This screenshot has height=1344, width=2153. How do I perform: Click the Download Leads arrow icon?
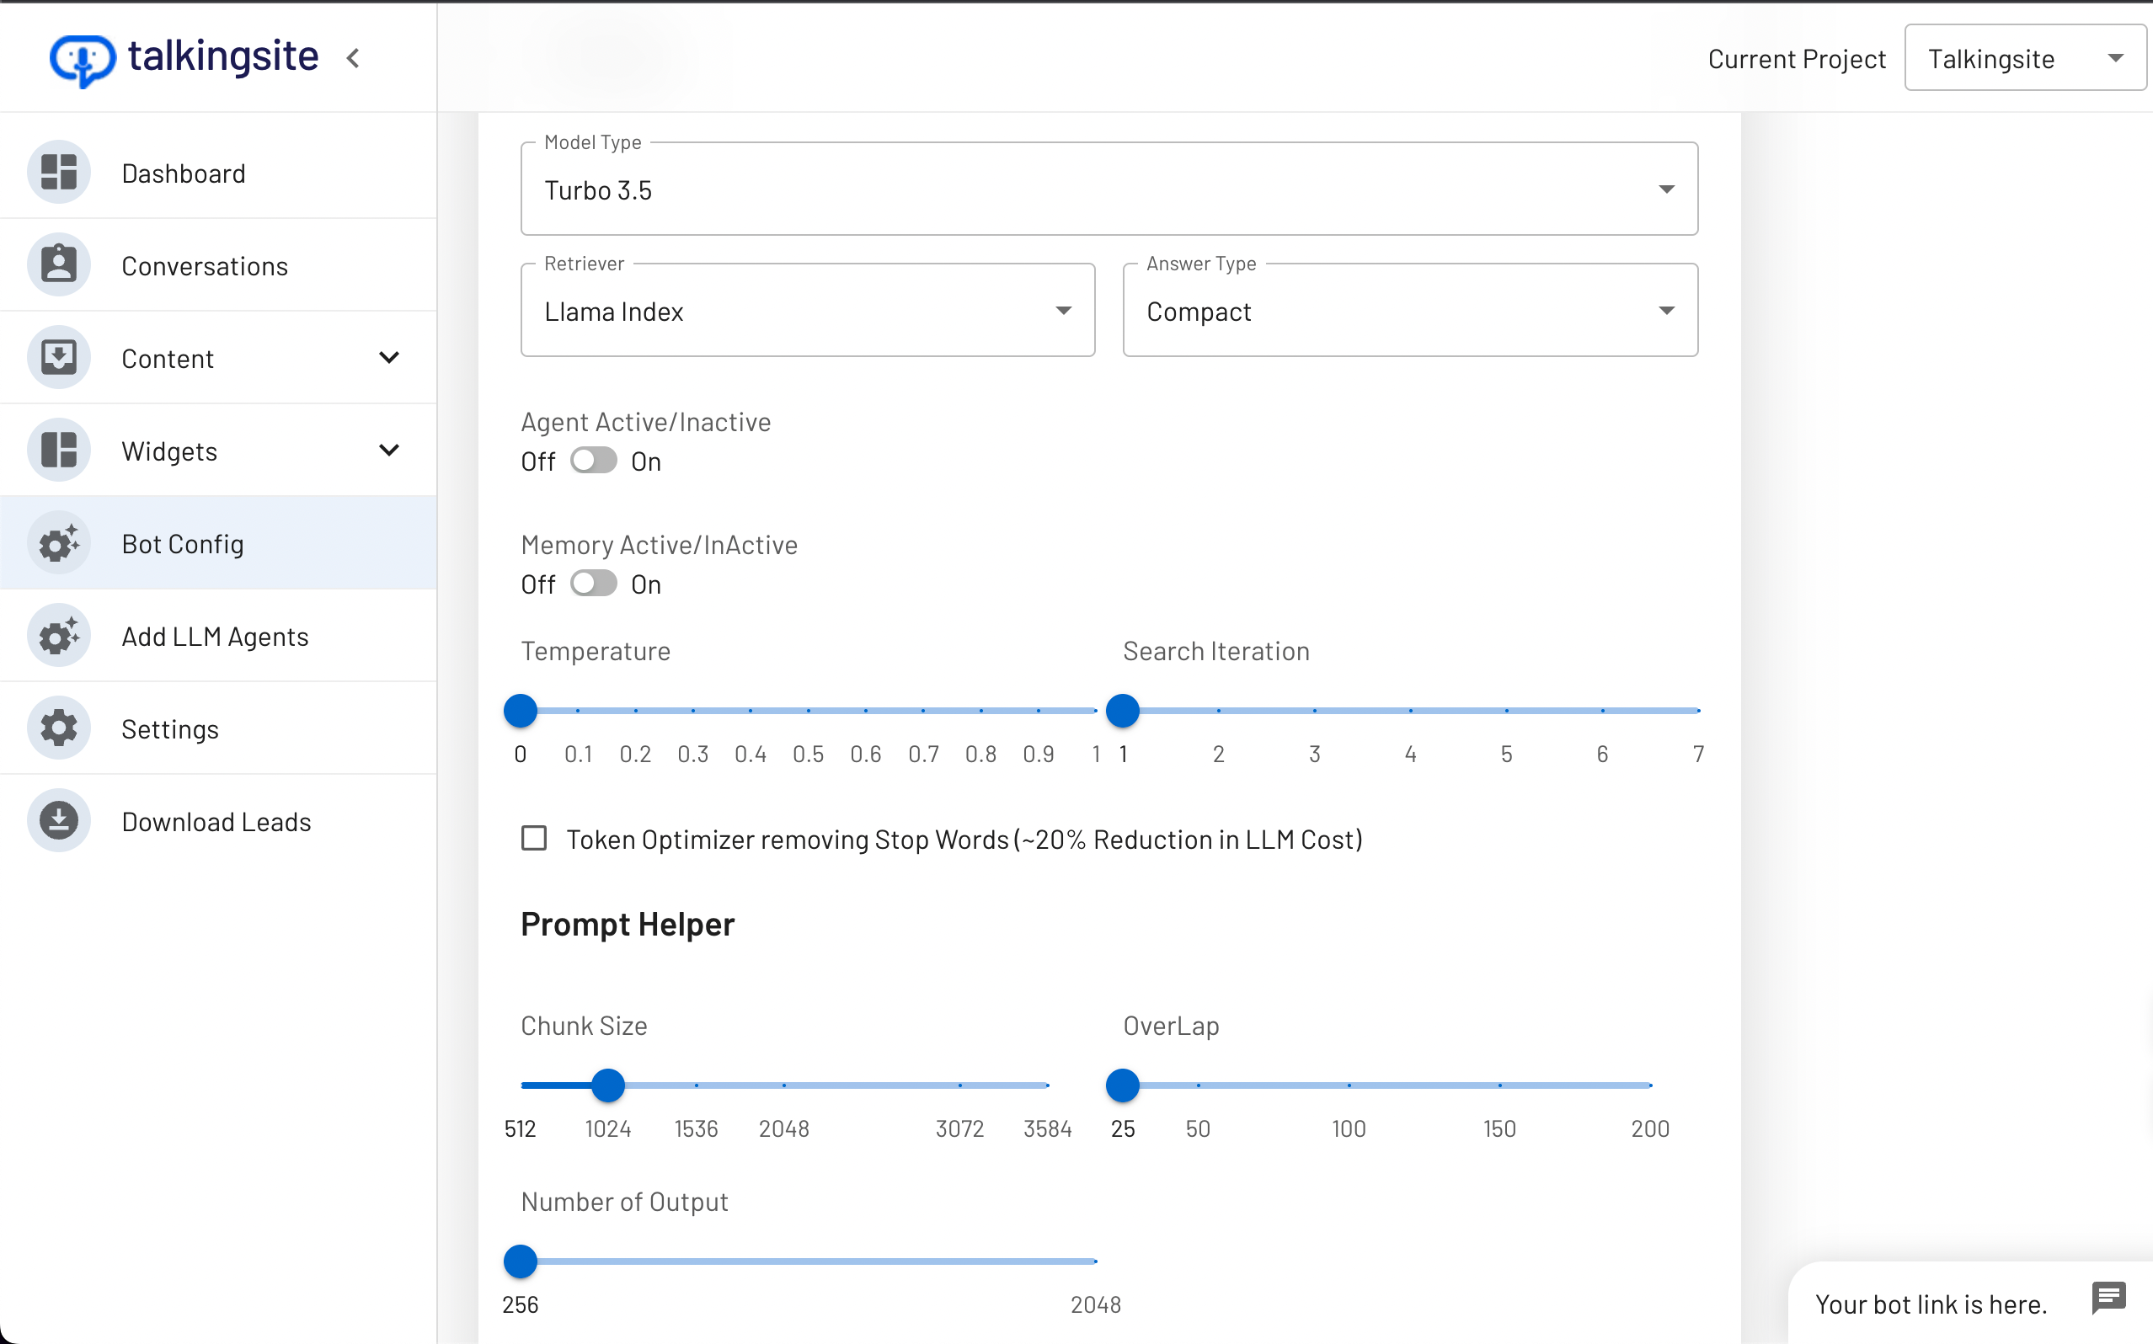pos(59,820)
